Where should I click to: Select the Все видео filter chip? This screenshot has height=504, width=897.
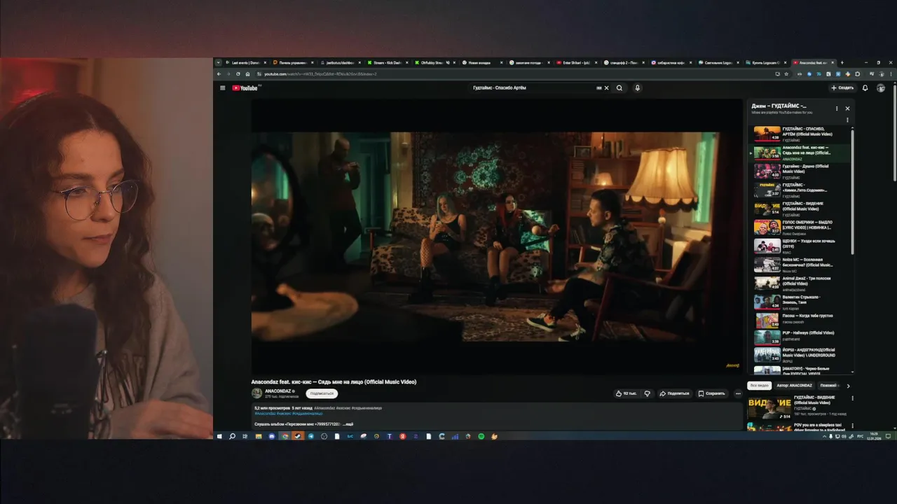[x=759, y=386]
